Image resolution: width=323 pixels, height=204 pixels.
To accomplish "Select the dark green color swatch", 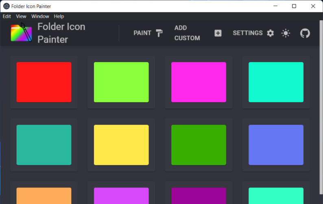I will tap(199, 145).
